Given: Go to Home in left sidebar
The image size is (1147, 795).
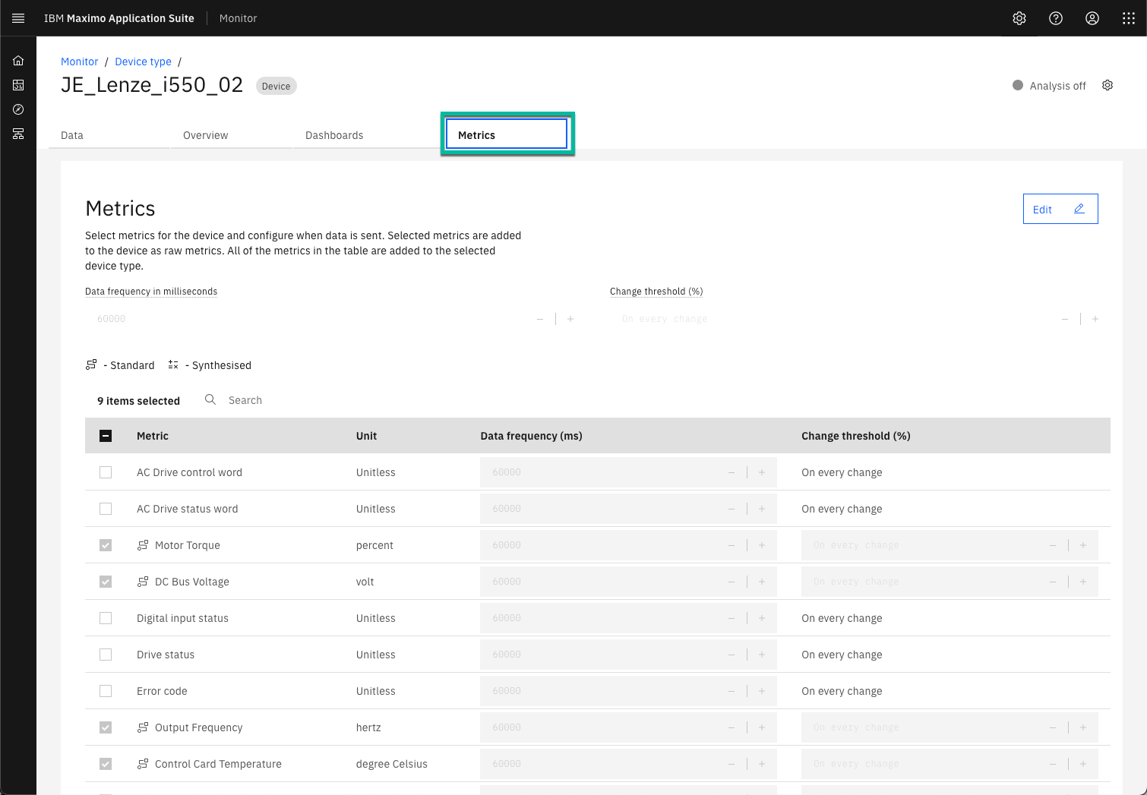Looking at the screenshot, I should pyautogui.click(x=18, y=61).
